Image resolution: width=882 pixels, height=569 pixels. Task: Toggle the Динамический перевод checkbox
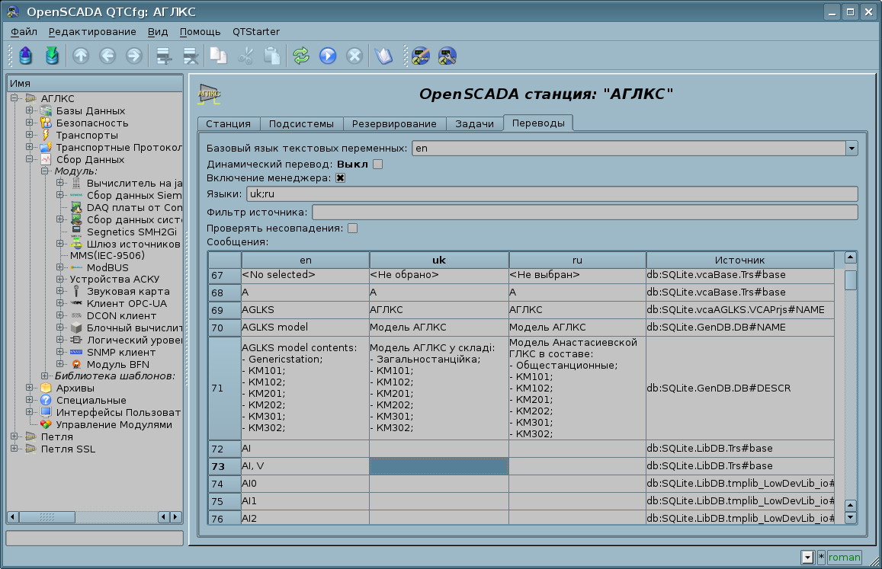point(378,165)
